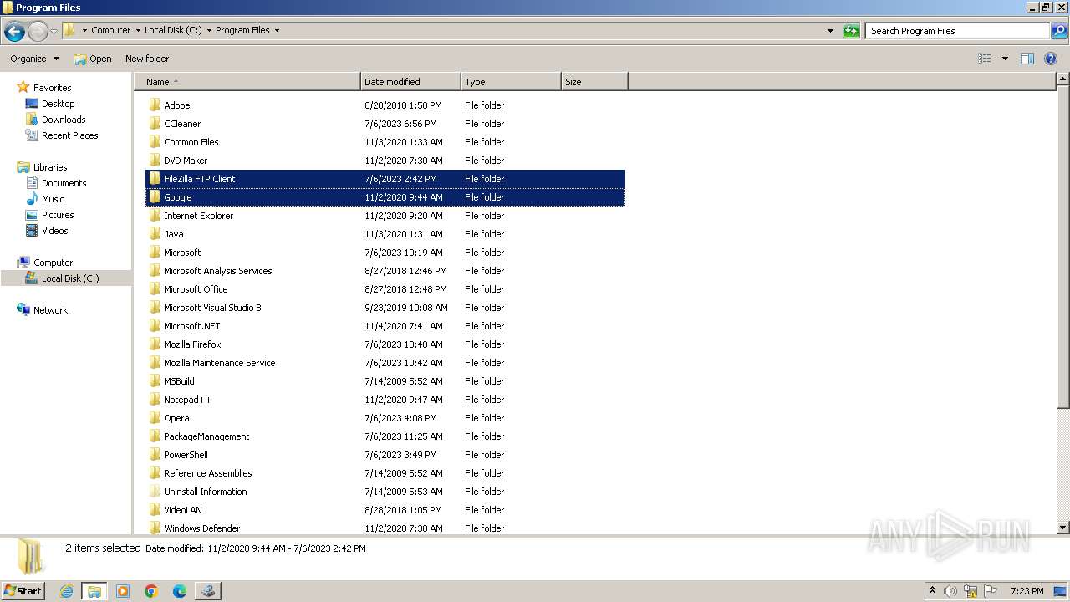Open the view options dropdown arrow

(1005, 59)
